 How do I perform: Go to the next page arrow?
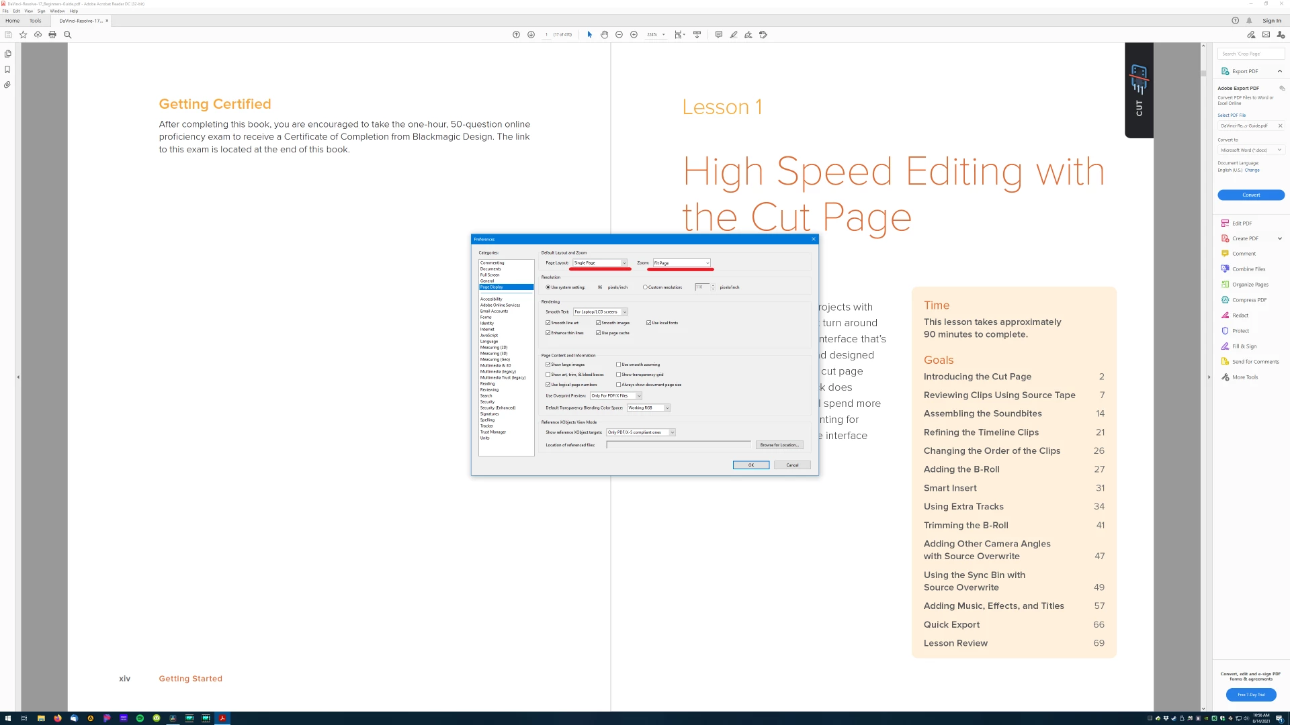tap(531, 34)
